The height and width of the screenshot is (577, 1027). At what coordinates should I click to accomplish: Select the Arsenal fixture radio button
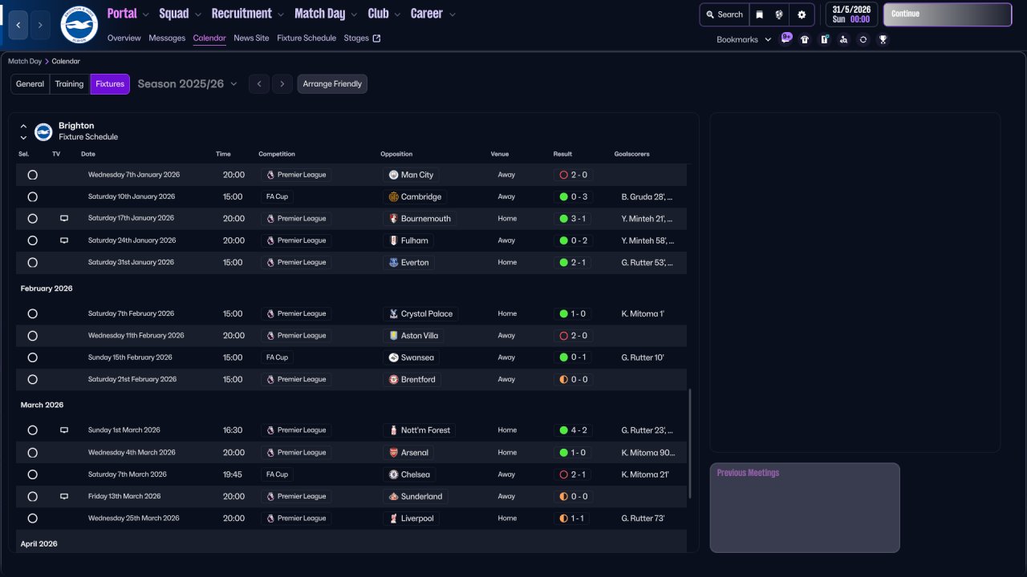pos(32,453)
